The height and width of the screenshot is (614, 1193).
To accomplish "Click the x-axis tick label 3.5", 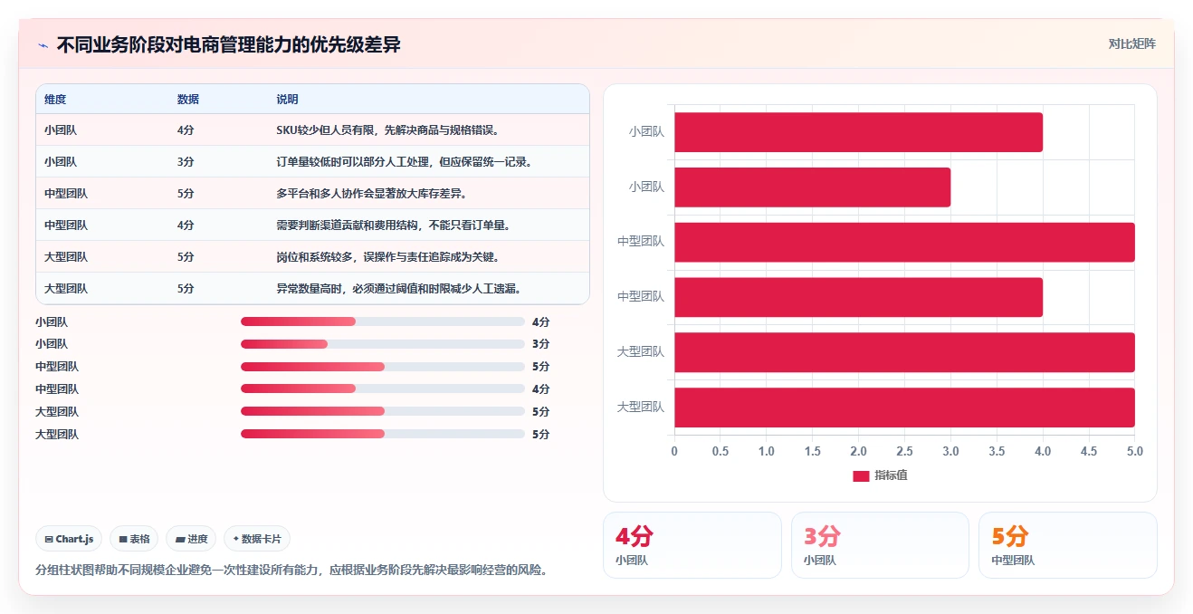I will coord(997,451).
